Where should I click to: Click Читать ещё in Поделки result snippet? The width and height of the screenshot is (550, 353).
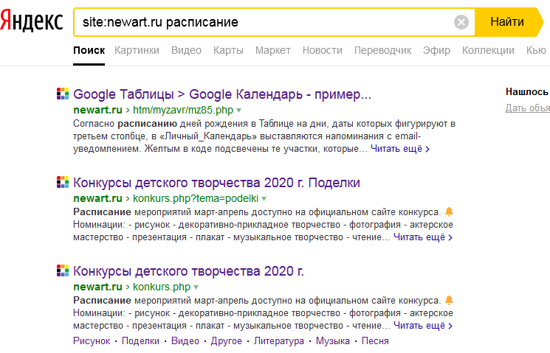(423, 237)
